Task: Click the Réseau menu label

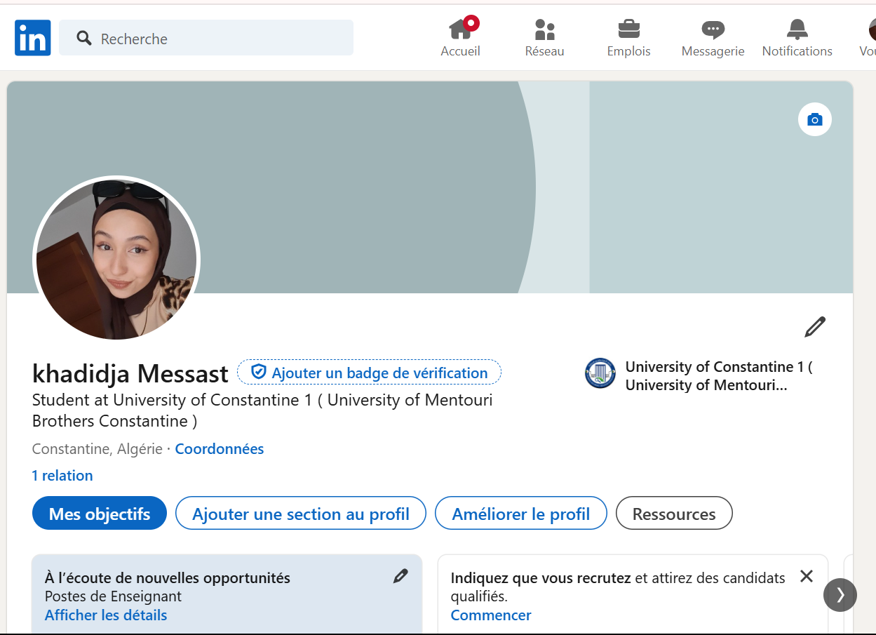Action: click(545, 51)
